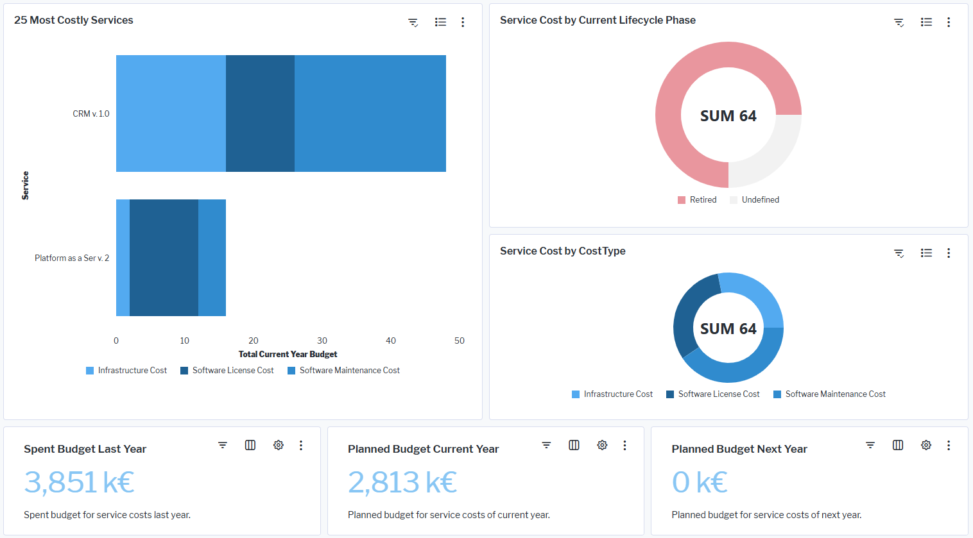Open filter icon in Lifecycle Phase widget
This screenshot has width=973, height=538.
click(x=899, y=22)
